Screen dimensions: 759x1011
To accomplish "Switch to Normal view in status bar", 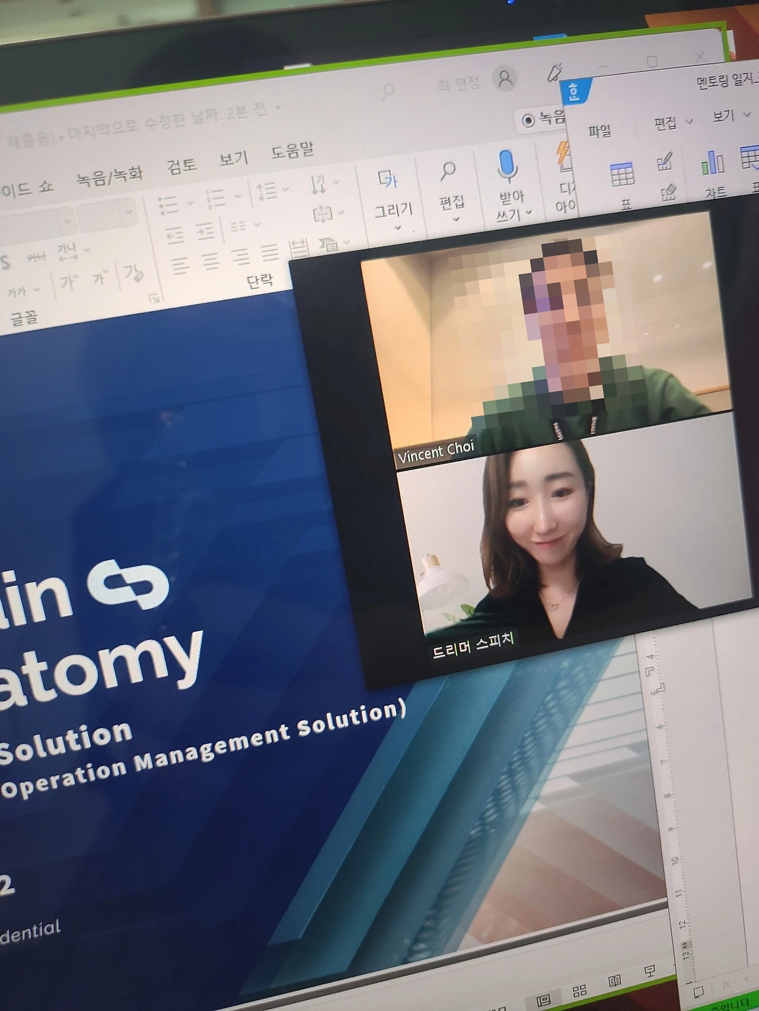I will pos(543,1002).
